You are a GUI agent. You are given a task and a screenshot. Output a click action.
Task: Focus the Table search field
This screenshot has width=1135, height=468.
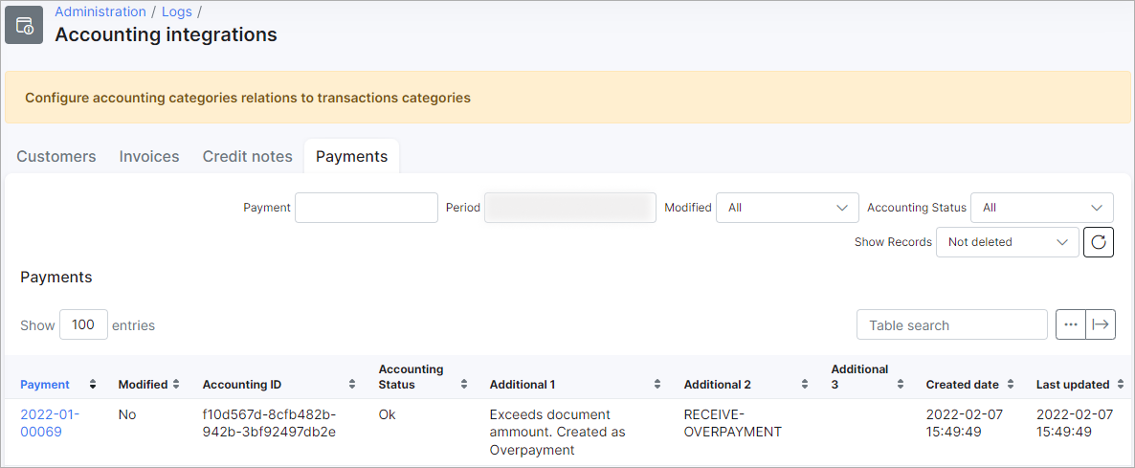click(951, 325)
